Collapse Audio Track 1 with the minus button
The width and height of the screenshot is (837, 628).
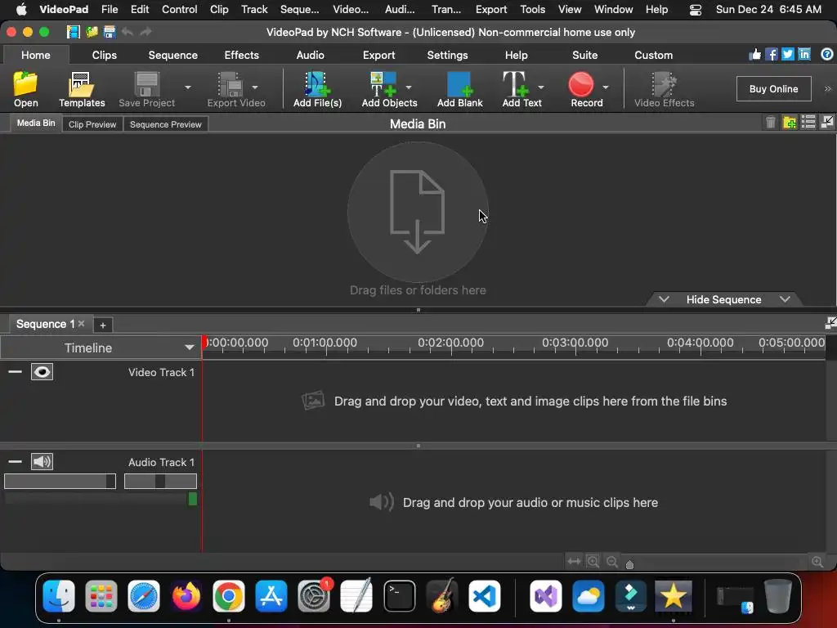15,461
